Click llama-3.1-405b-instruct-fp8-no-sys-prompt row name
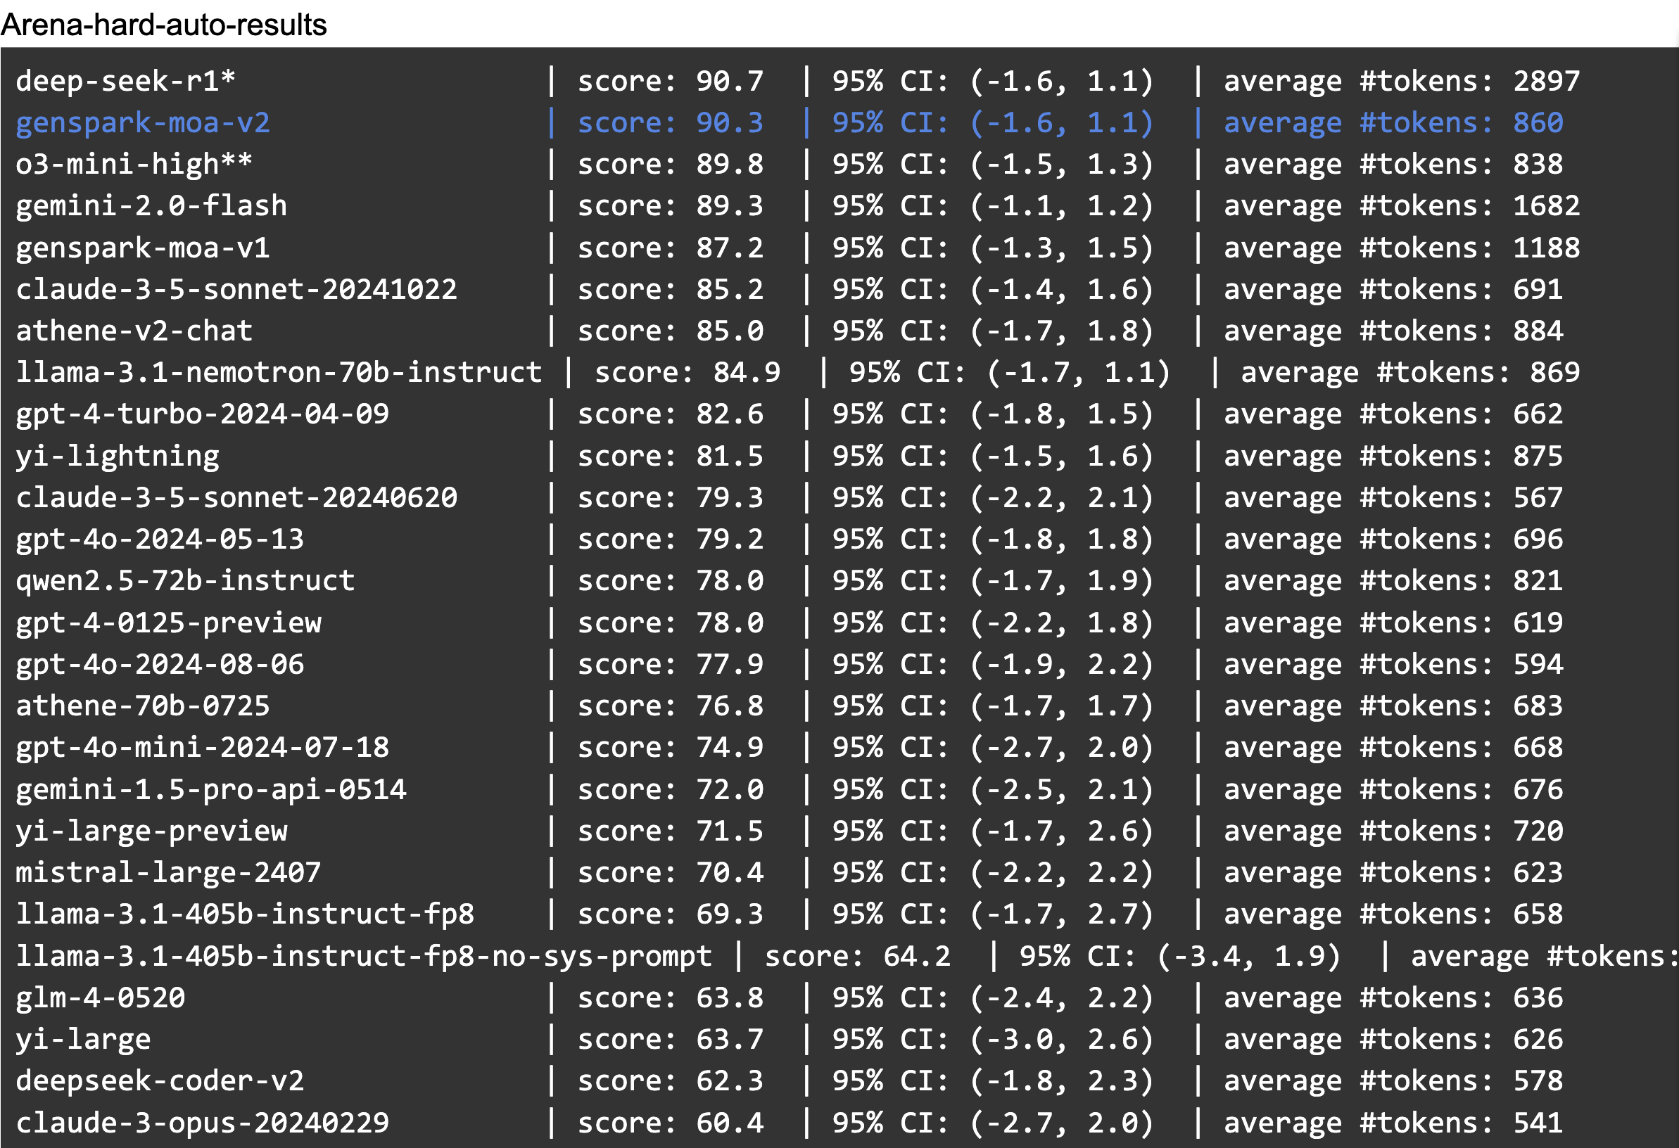 [x=363, y=956]
